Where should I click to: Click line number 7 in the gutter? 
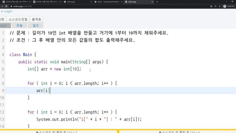point(3,76)
